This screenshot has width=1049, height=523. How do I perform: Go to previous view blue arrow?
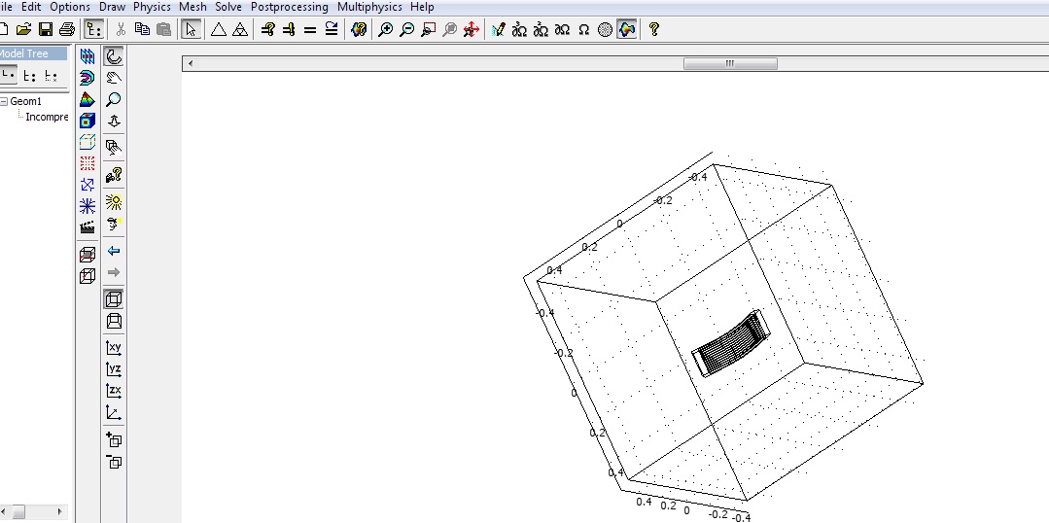point(114,251)
